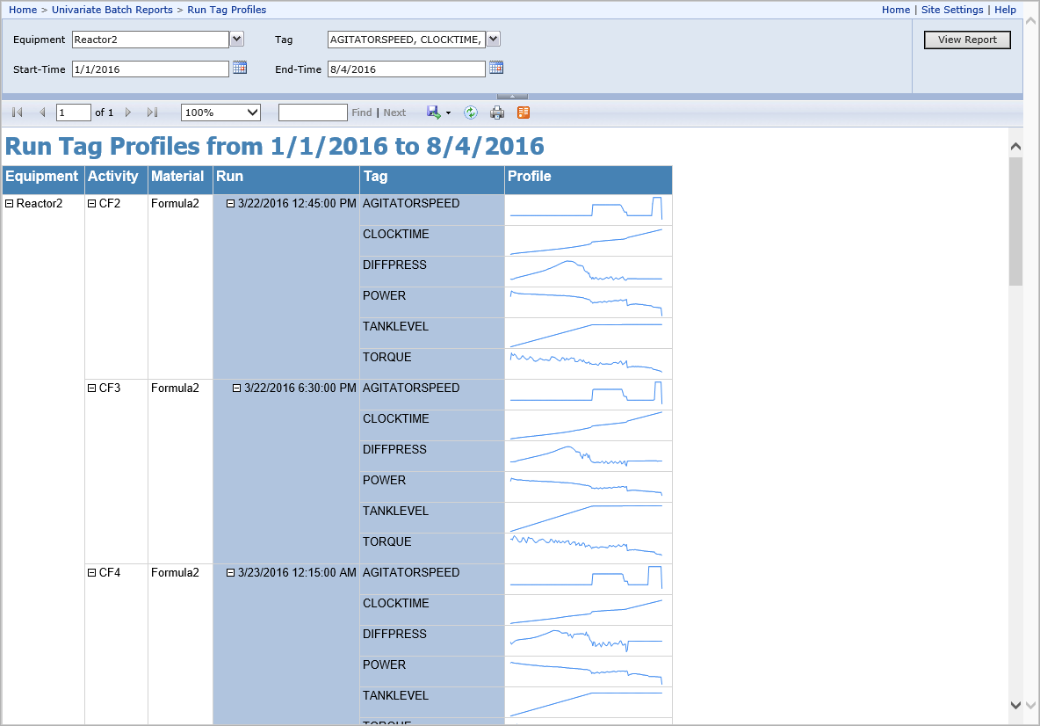This screenshot has height=726, width=1040.
Task: Click the Equipment column header
Action: point(43,180)
